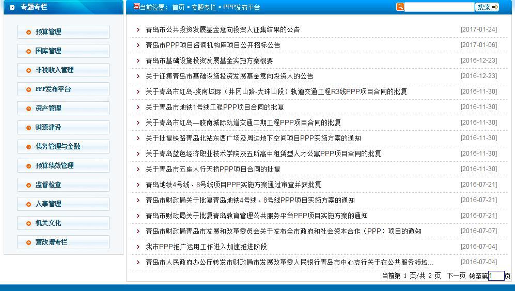Click the orange bullet icon beside 监督检查
Screen dimensions: 515x291
click(x=28, y=185)
